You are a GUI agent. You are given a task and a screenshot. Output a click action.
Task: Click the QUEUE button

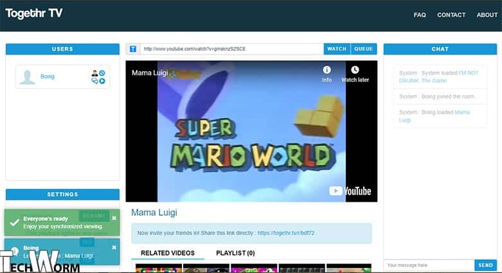click(364, 49)
